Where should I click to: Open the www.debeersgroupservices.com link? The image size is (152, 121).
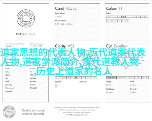[77, 115]
